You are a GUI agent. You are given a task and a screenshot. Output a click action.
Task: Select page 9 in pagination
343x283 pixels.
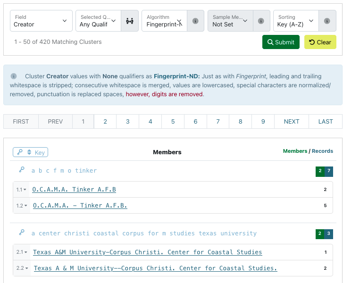(263, 121)
